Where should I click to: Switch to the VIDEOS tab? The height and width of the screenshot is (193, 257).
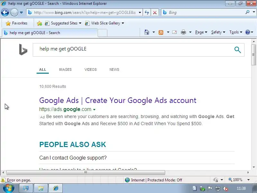coord(91,69)
